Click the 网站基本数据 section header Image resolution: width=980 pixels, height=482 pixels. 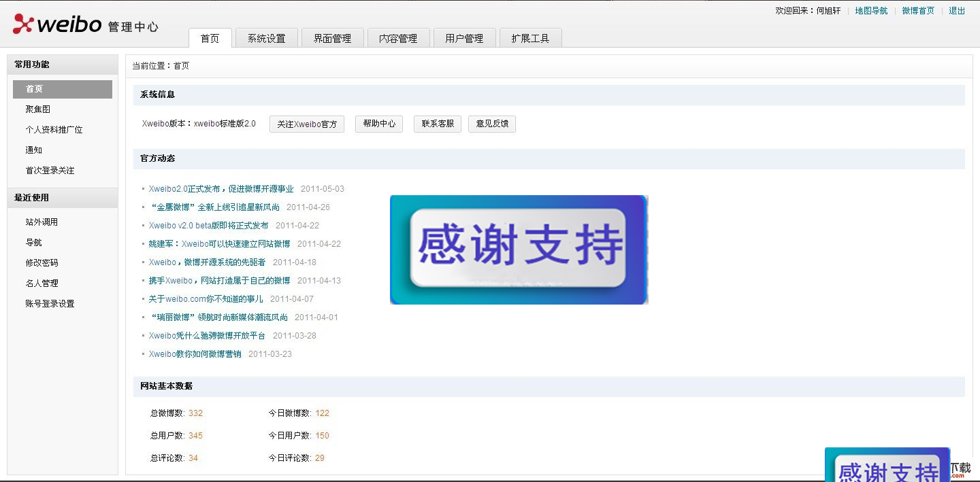(x=549, y=386)
